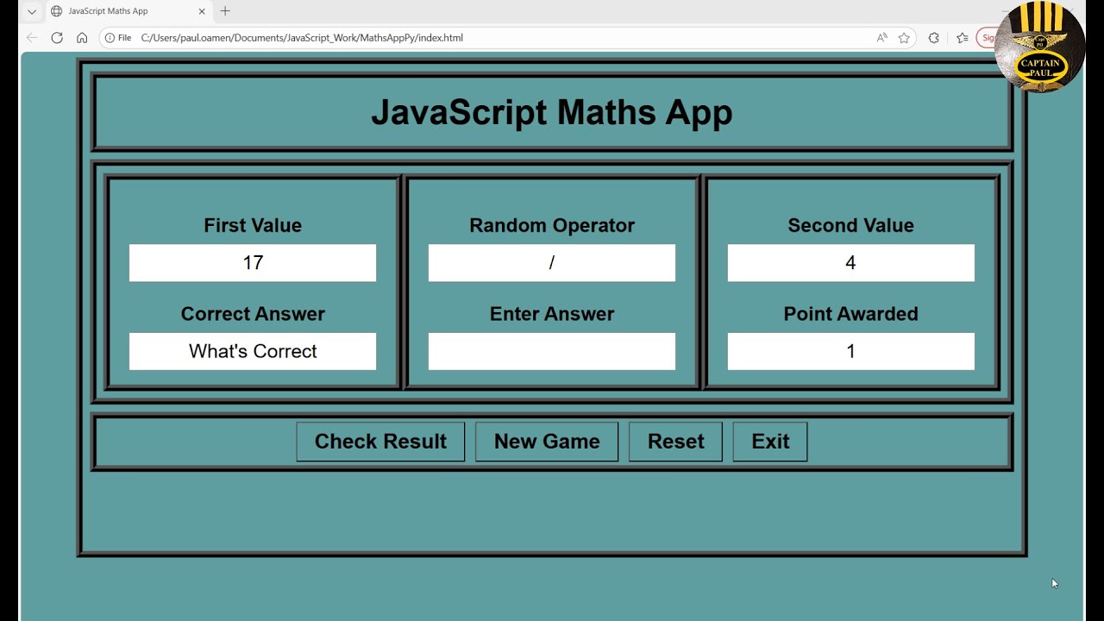
Task: View the File site information icon
Action: [118, 38]
